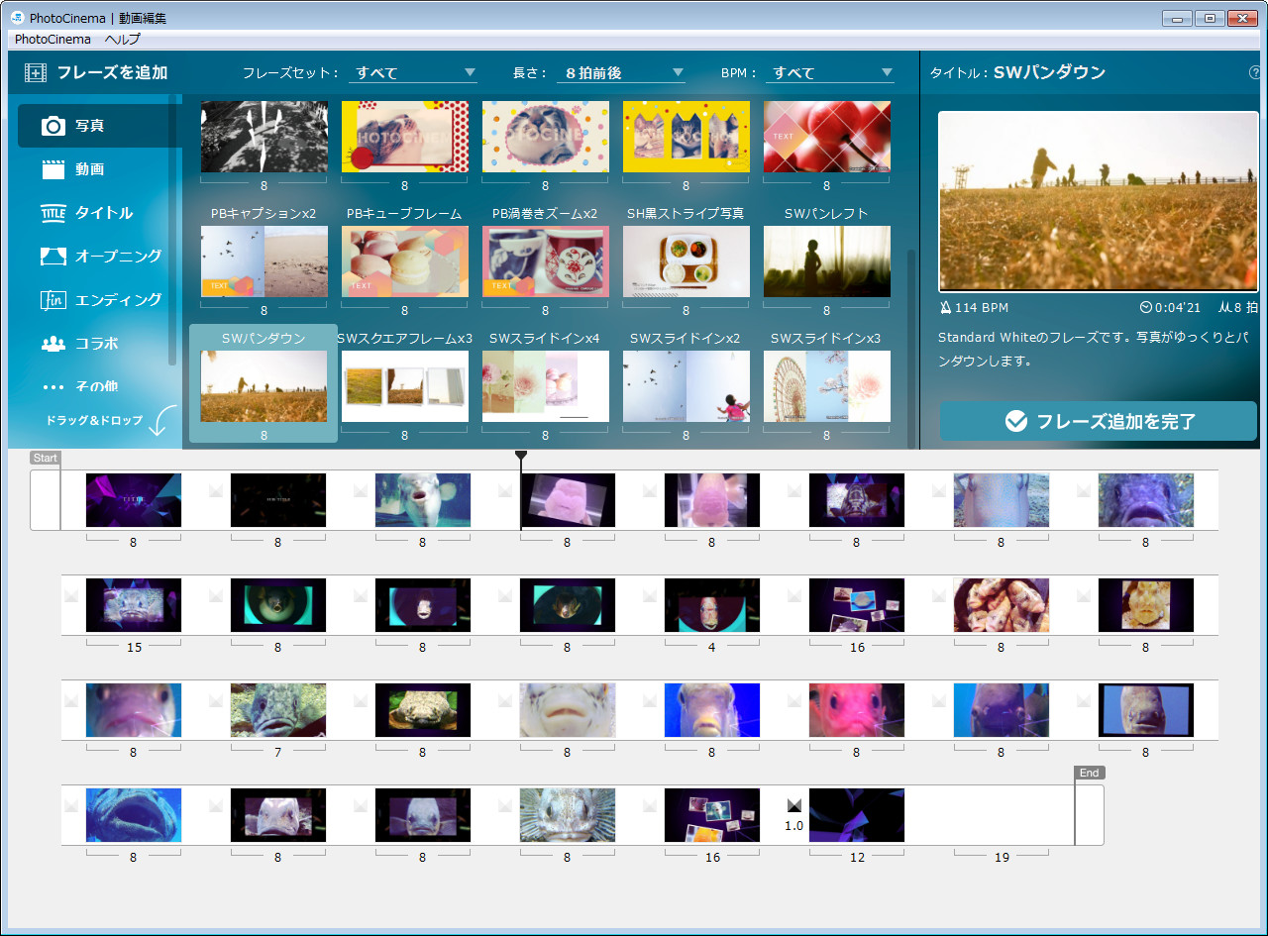Image resolution: width=1268 pixels, height=936 pixels.
Task: Select the SH黒ストライプ写真 phrase thumbnail
Action: pyautogui.click(x=686, y=261)
